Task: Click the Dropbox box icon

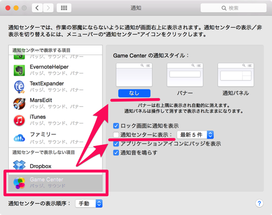Action: click(x=19, y=165)
